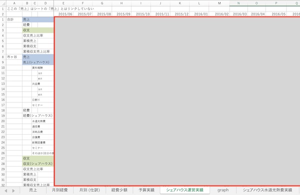Go to previous sheet with the left tab arrow

point(6,191)
